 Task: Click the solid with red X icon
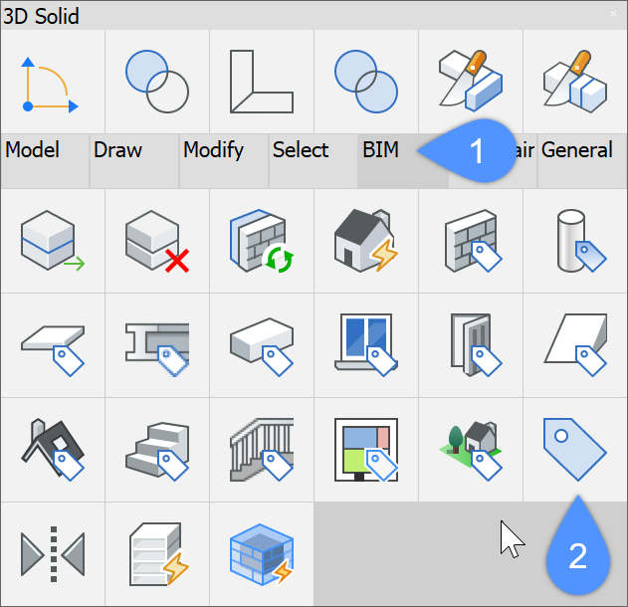click(x=156, y=241)
